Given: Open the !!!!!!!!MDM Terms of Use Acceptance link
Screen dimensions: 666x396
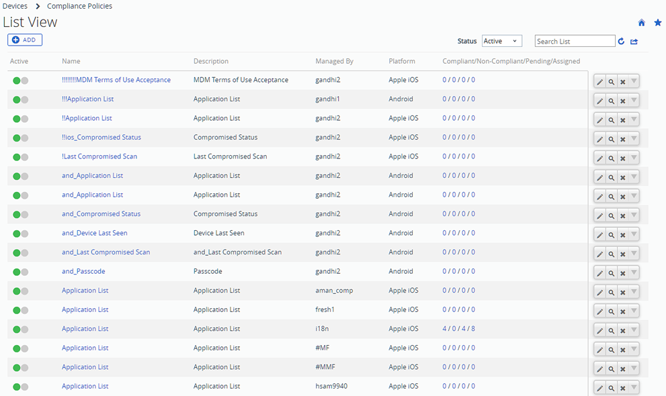Looking at the screenshot, I should [116, 80].
